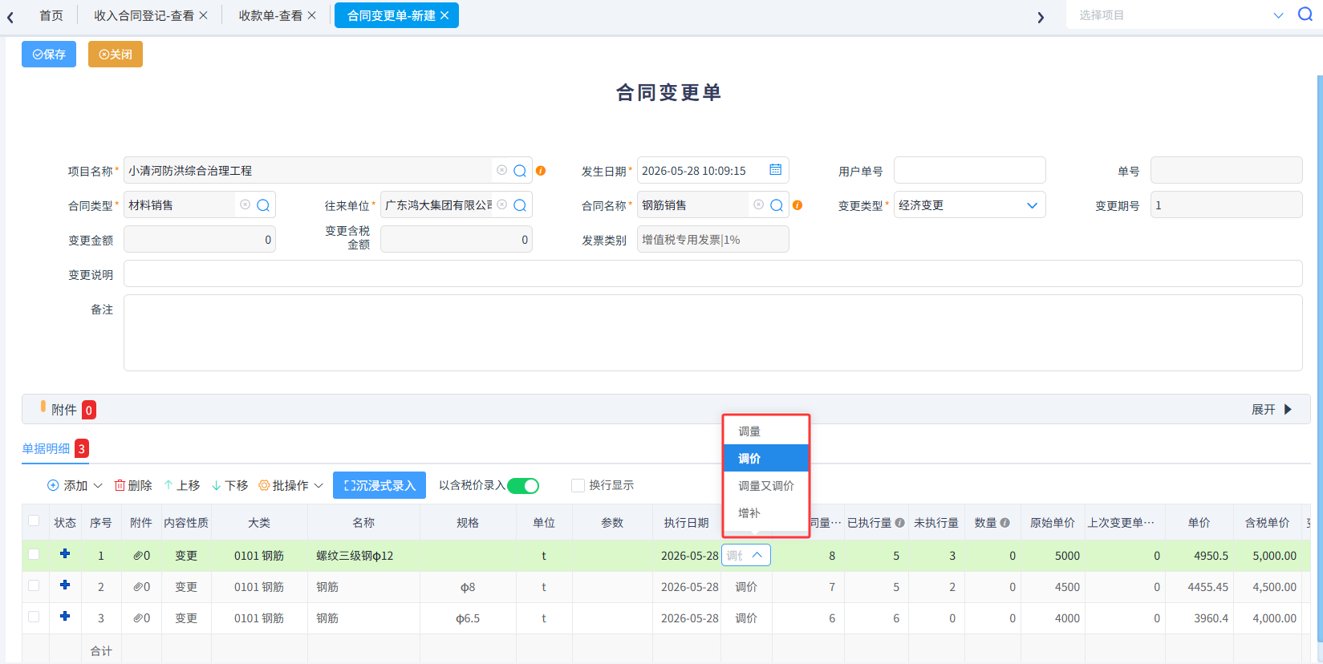1323x664 pixels.
Task: Close the 收款单-查看 tab
Action: (x=312, y=15)
